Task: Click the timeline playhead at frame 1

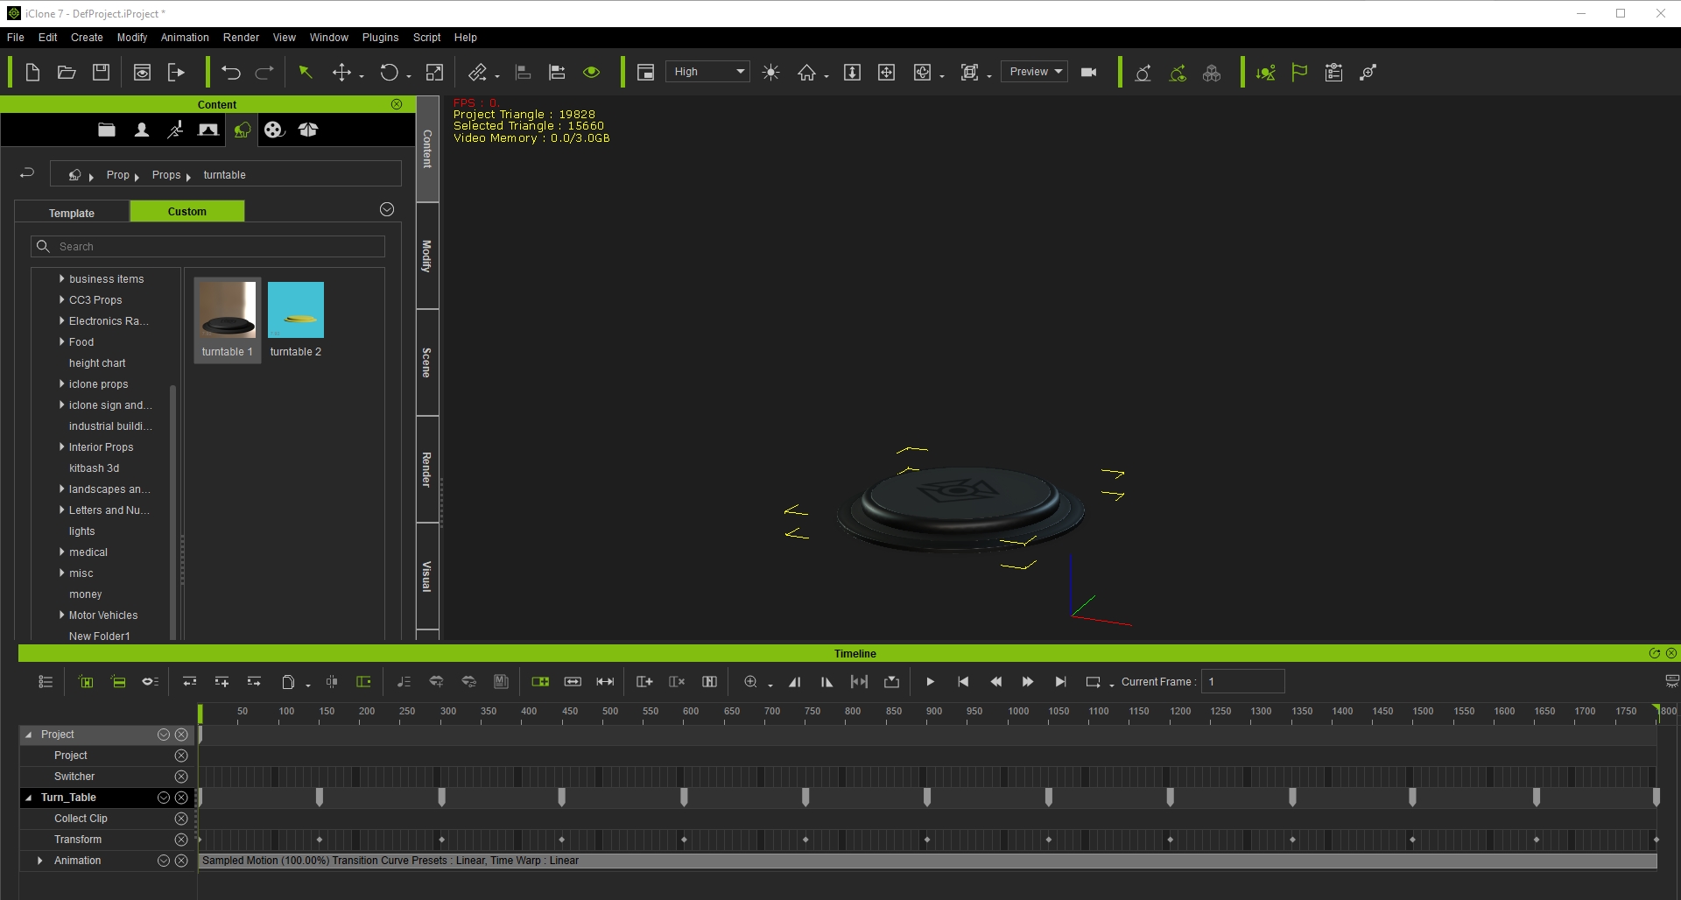Action: (200, 714)
